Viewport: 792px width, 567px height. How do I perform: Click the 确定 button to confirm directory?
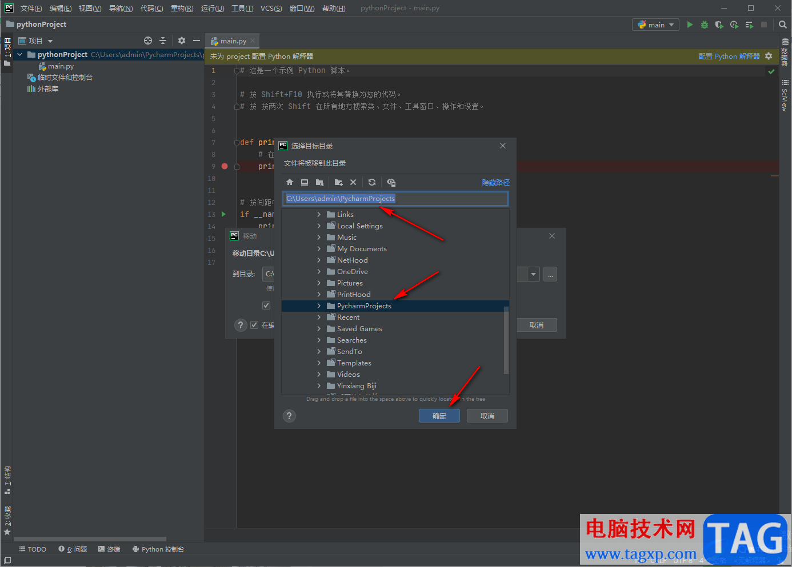coord(439,416)
